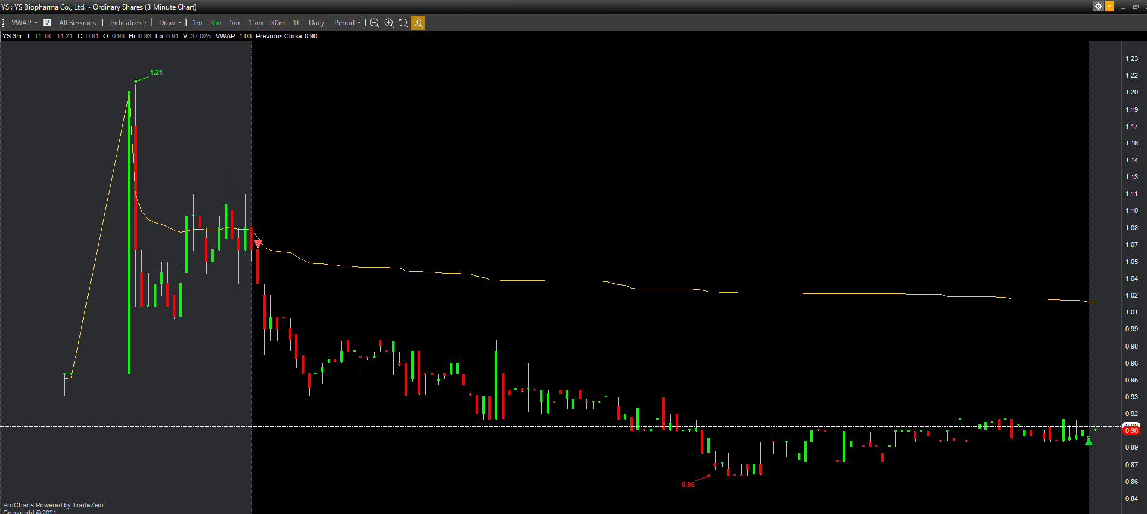Open the orange dropdown arrow in title bar
Screen dimensions: 1147x514
point(1109,7)
